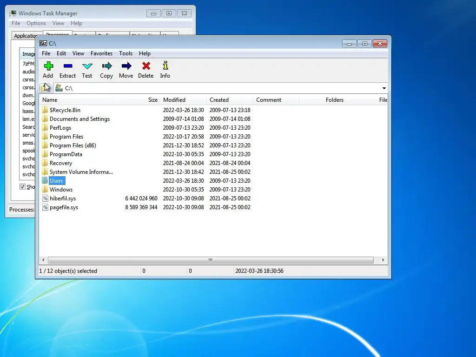Viewport: 476px width, 357px height.
Task: Select the lsass process row in Task Manager
Action: point(28,111)
